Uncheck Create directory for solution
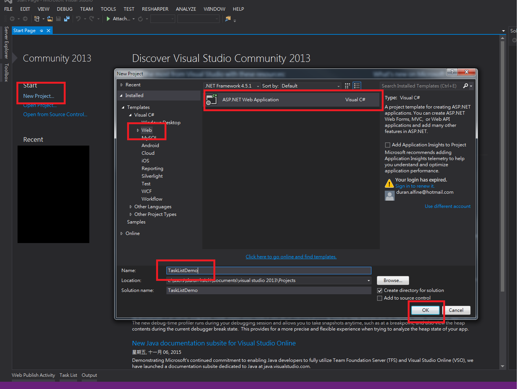The width and height of the screenshot is (518, 389). (380, 290)
